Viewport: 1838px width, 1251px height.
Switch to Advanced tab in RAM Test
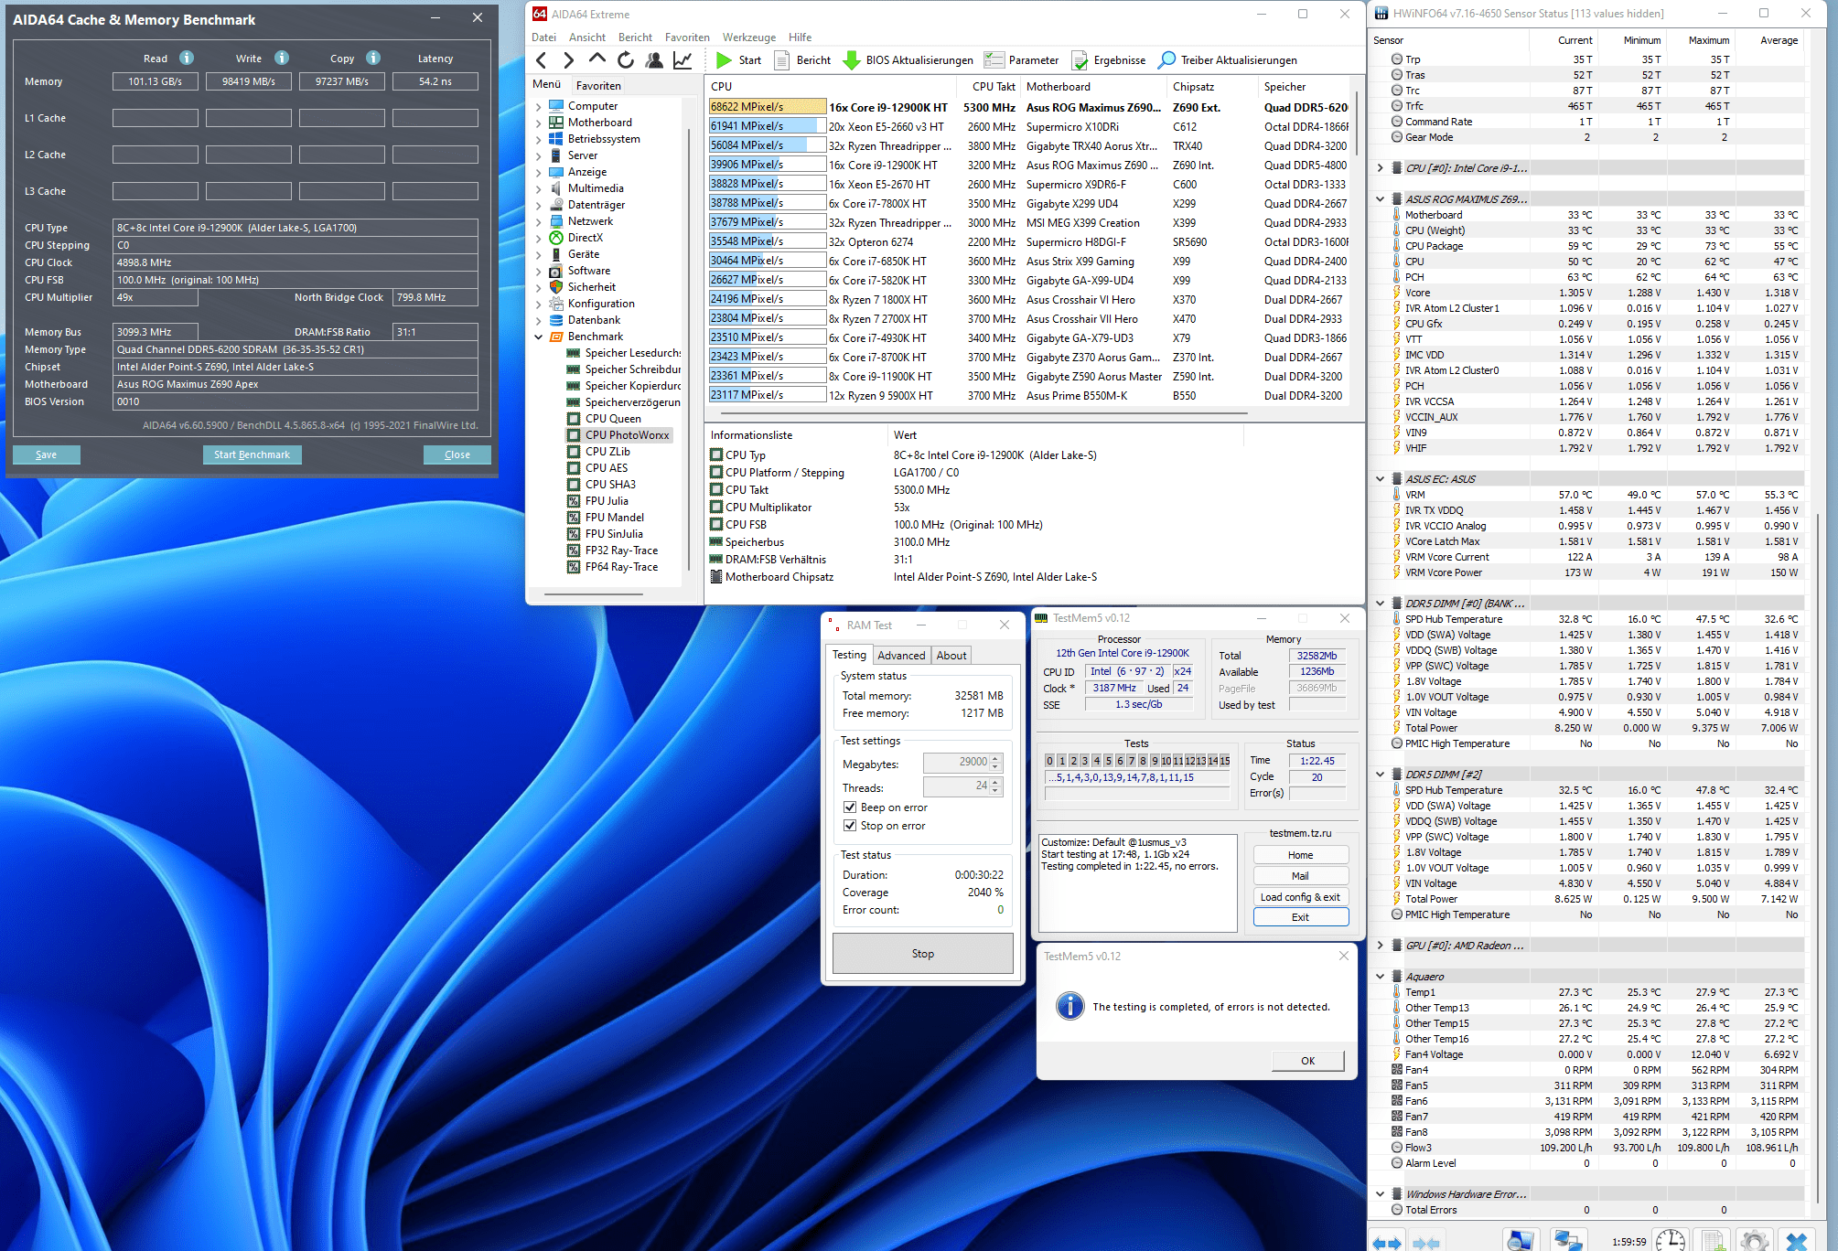[x=901, y=656]
